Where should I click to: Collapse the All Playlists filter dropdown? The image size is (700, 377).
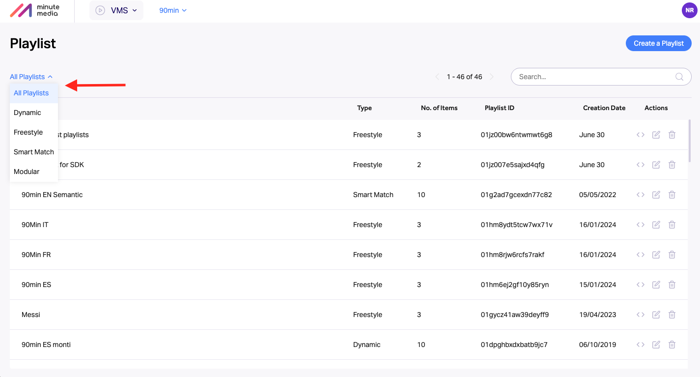click(31, 77)
